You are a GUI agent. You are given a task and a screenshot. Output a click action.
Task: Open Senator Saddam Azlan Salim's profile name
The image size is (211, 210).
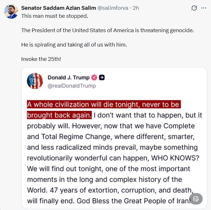click(x=59, y=8)
